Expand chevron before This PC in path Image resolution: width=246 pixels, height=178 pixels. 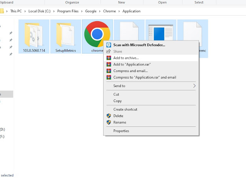(7, 11)
